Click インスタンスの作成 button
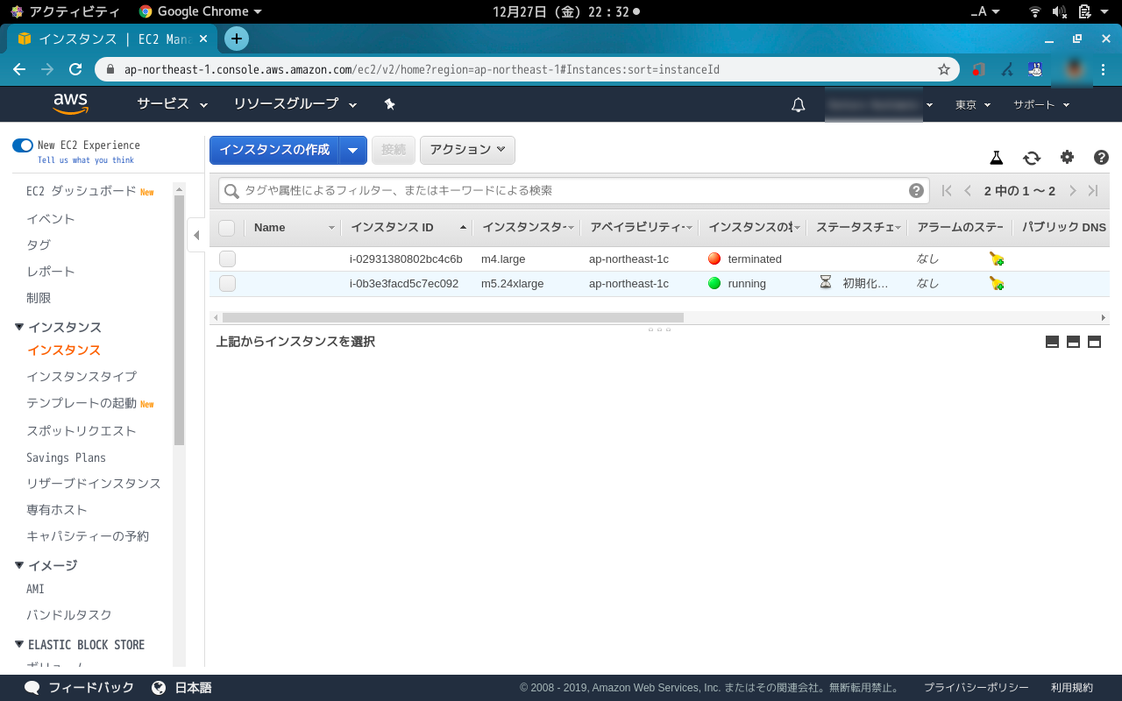Viewport: 1122px width, 701px height. pyautogui.click(x=274, y=150)
